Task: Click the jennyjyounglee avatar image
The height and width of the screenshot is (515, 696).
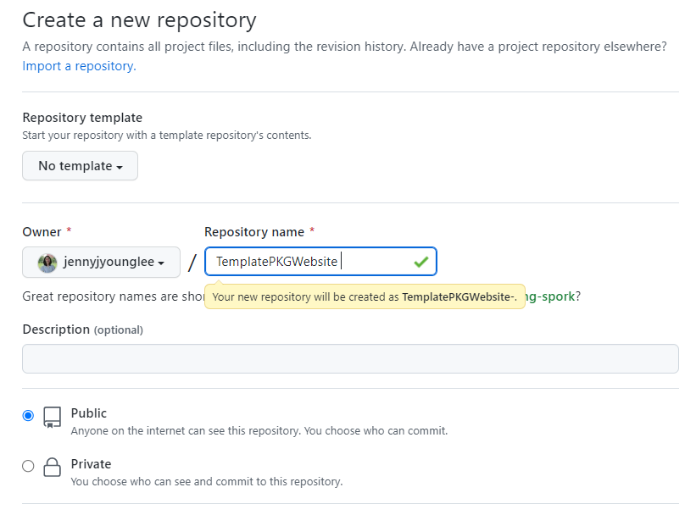Action: point(47,263)
